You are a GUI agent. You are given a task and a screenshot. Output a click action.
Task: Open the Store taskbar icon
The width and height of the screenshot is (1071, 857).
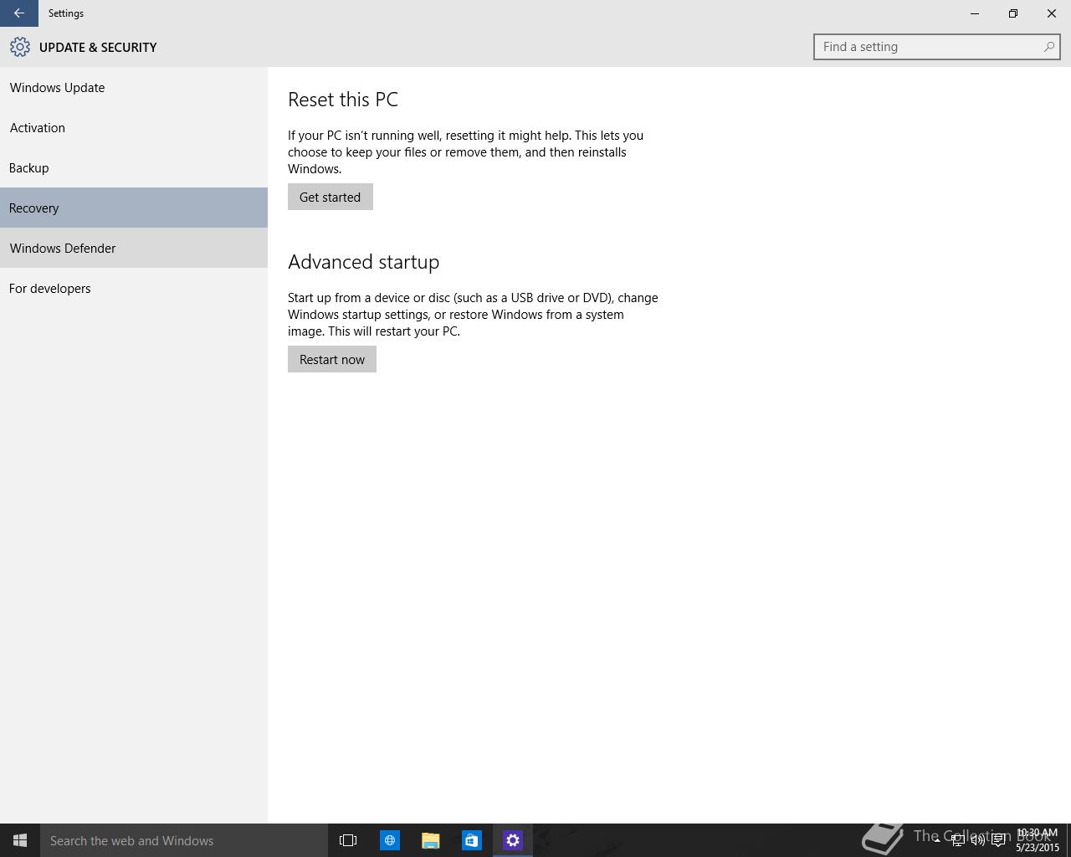click(x=471, y=840)
